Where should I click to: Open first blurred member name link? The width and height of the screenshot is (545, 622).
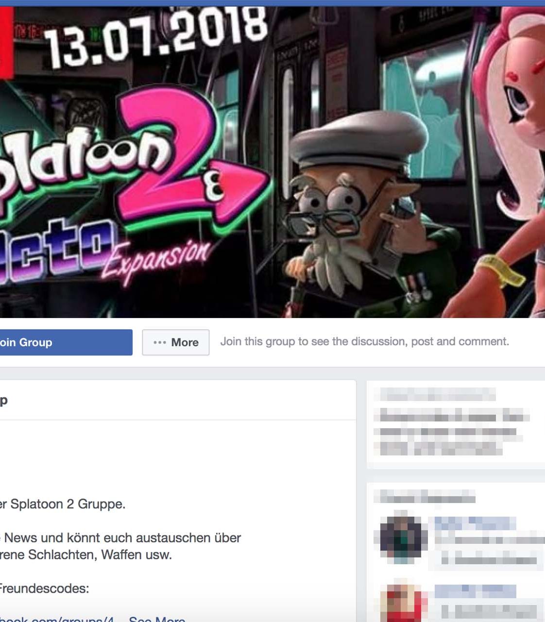[x=475, y=523]
